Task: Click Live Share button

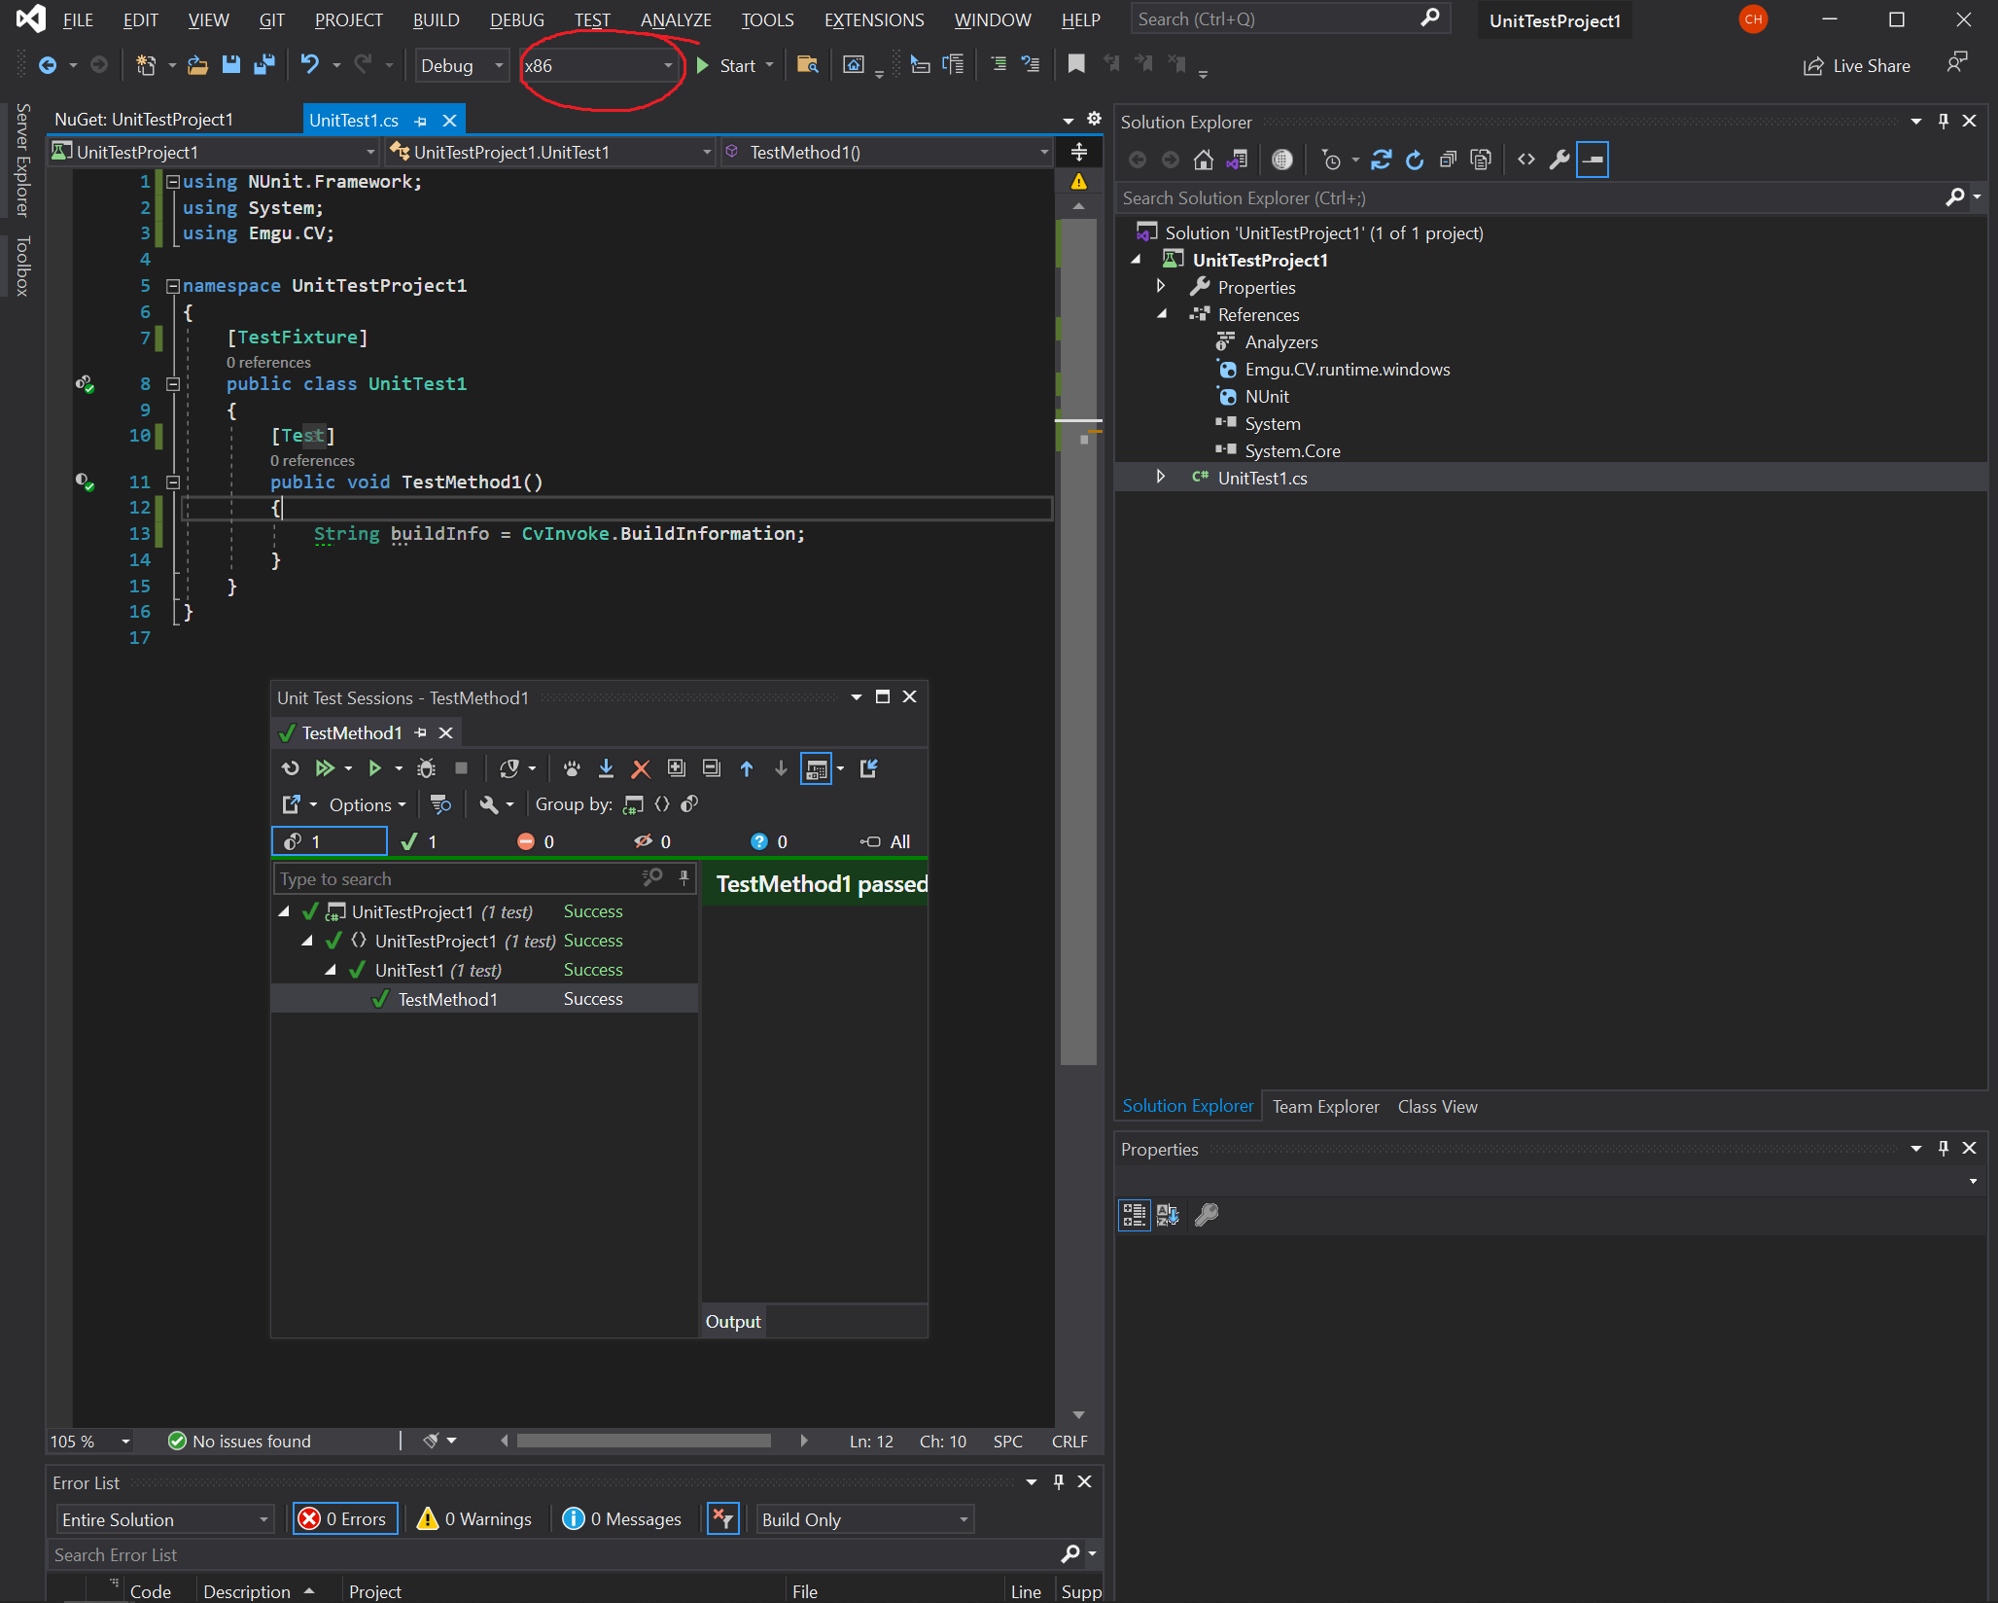Action: [1856, 65]
